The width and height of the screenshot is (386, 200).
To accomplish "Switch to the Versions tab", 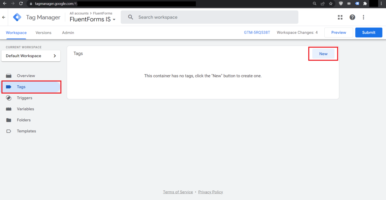I will click(43, 33).
